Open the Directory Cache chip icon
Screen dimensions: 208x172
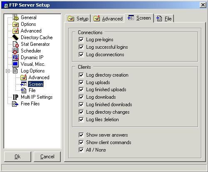[x=15, y=37]
